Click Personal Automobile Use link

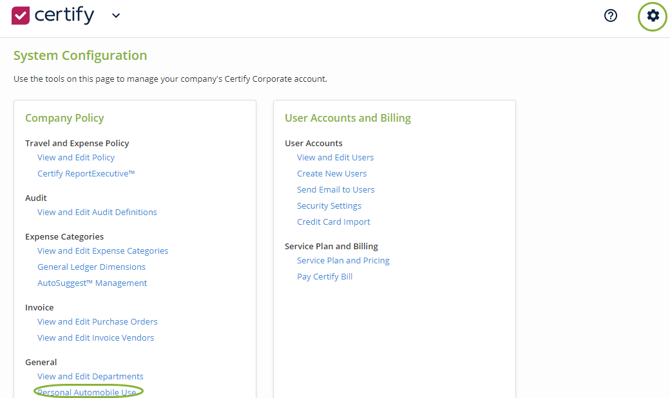point(87,392)
